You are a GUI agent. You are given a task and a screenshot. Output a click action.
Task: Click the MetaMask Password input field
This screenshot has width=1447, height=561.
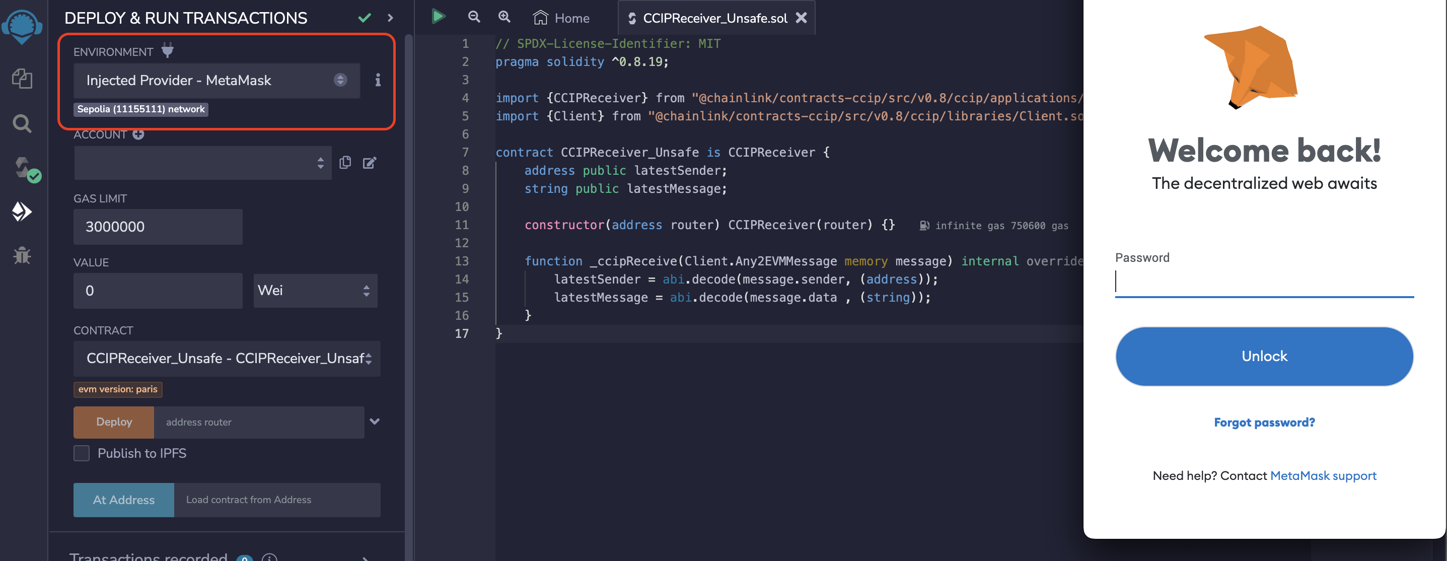pos(1264,283)
